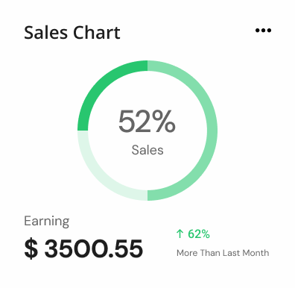This screenshot has width=295, height=288.
Task: Click the 52% value in the donut center
Action: pyautogui.click(x=147, y=122)
